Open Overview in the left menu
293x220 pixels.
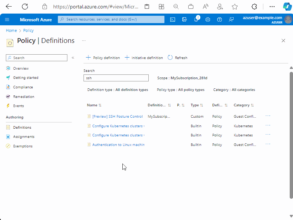(x=21, y=69)
